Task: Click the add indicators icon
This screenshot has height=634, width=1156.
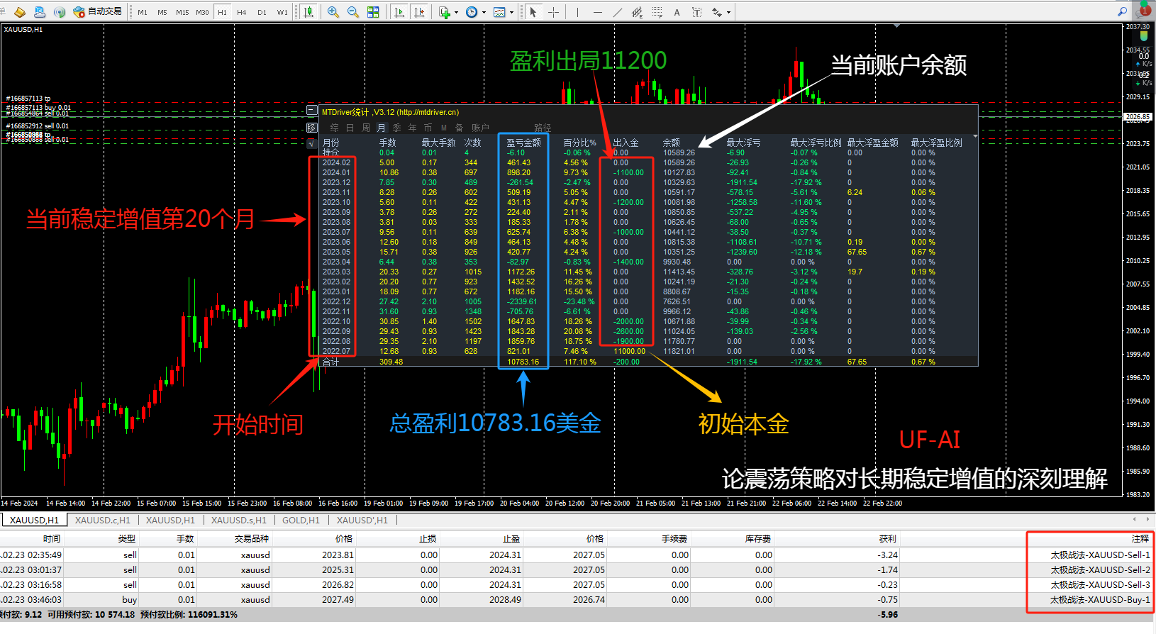Action: (445, 12)
